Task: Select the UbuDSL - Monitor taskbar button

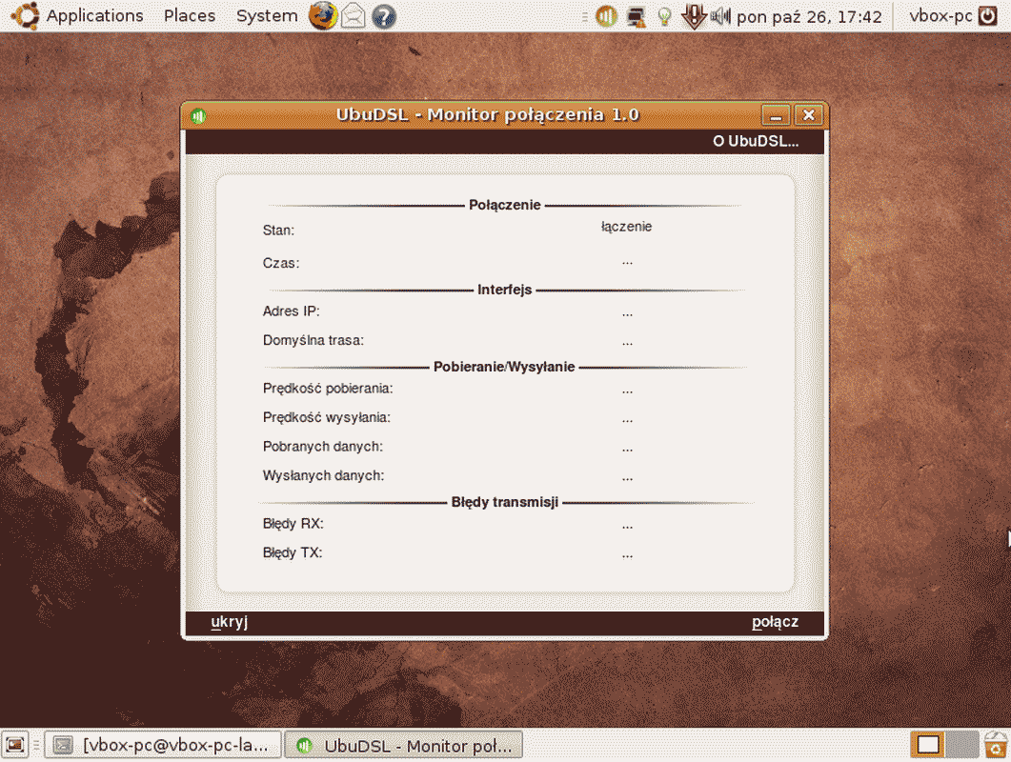Action: [x=403, y=745]
